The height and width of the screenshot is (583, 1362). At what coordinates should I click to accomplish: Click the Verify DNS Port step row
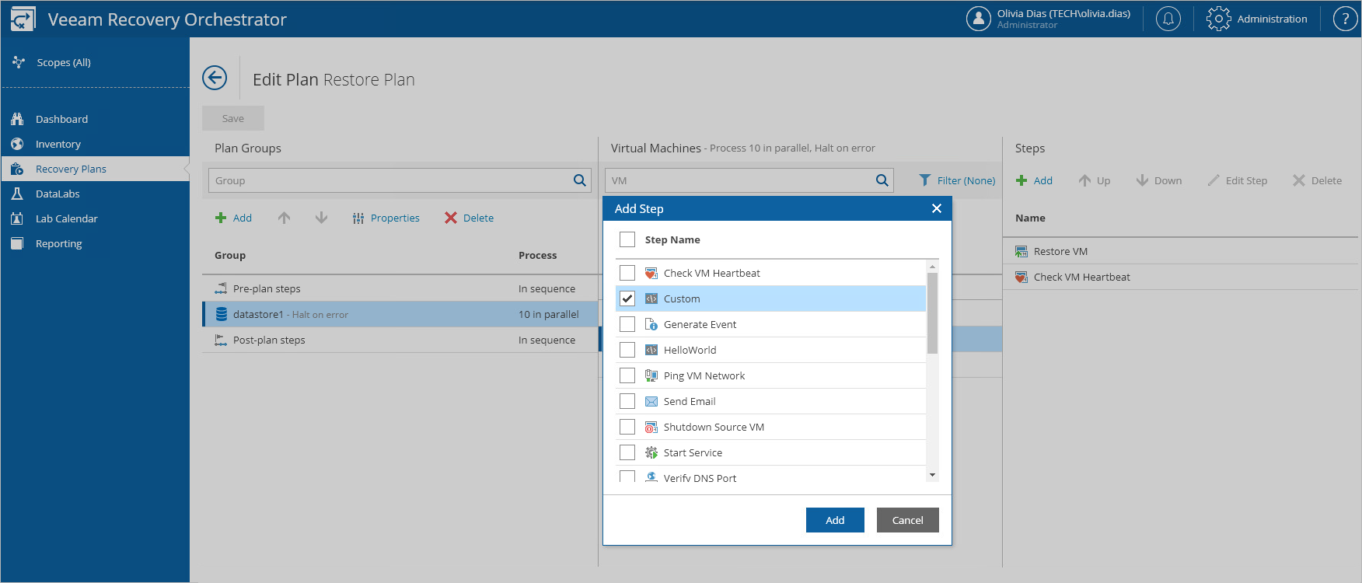[771, 474]
